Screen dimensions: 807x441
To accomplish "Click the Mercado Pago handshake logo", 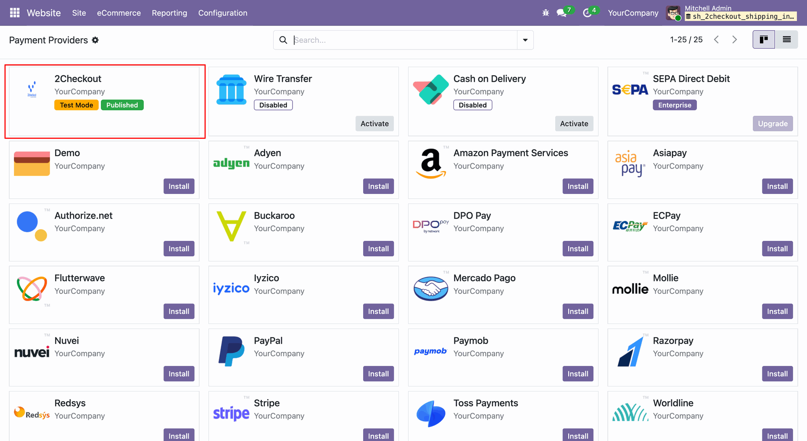I will pos(431,289).
